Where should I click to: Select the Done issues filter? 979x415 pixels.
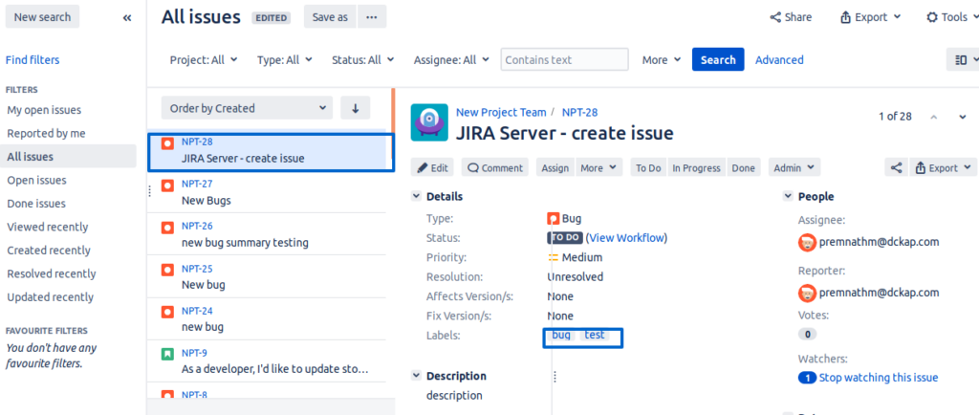[36, 204]
